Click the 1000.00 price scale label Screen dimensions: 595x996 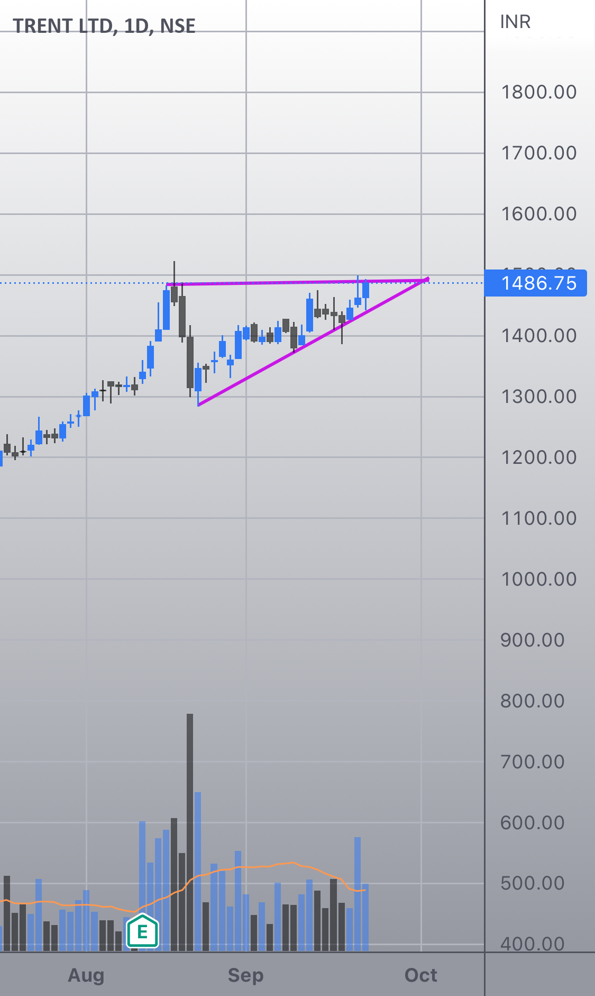tap(539, 579)
